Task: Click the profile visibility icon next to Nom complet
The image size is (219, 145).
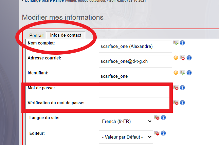Action: (x=176, y=43)
